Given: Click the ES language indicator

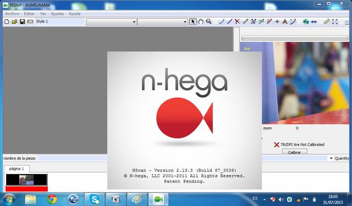Looking at the screenshot, I should 255,198.
